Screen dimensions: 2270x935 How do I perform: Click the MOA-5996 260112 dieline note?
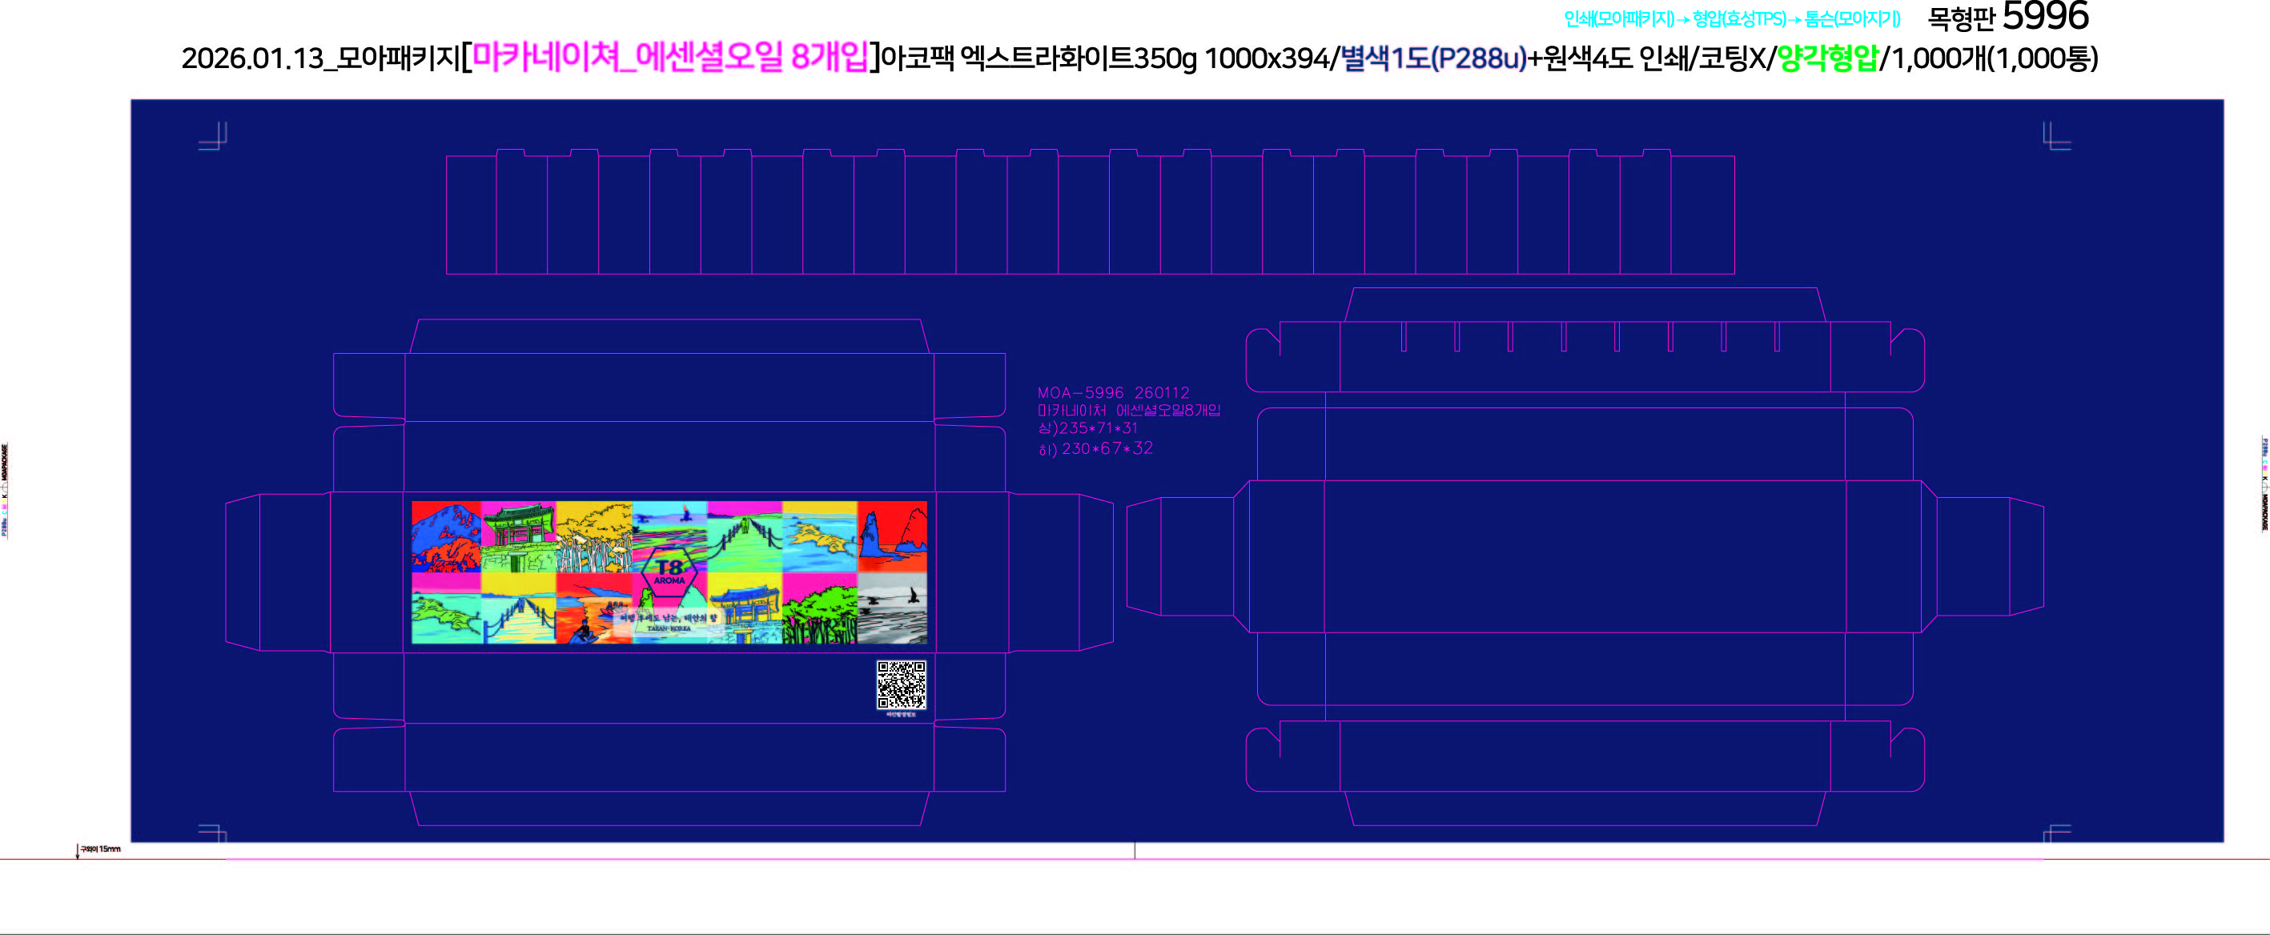pos(1113,393)
